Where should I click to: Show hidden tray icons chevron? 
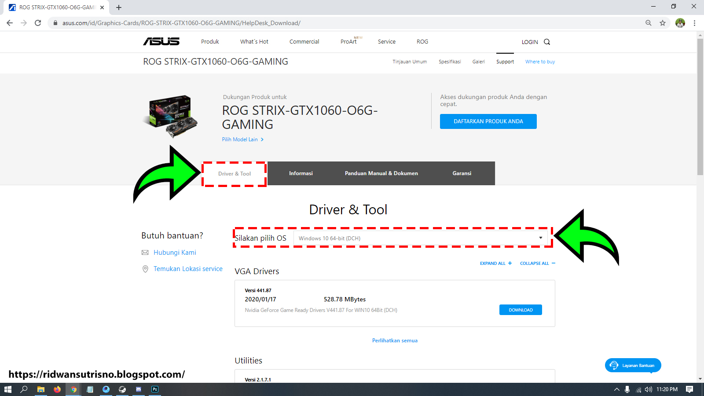[x=616, y=389]
